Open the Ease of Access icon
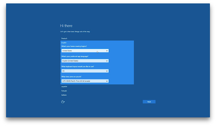Screen dimensions: 216x126 pyautogui.click(x=63, y=102)
